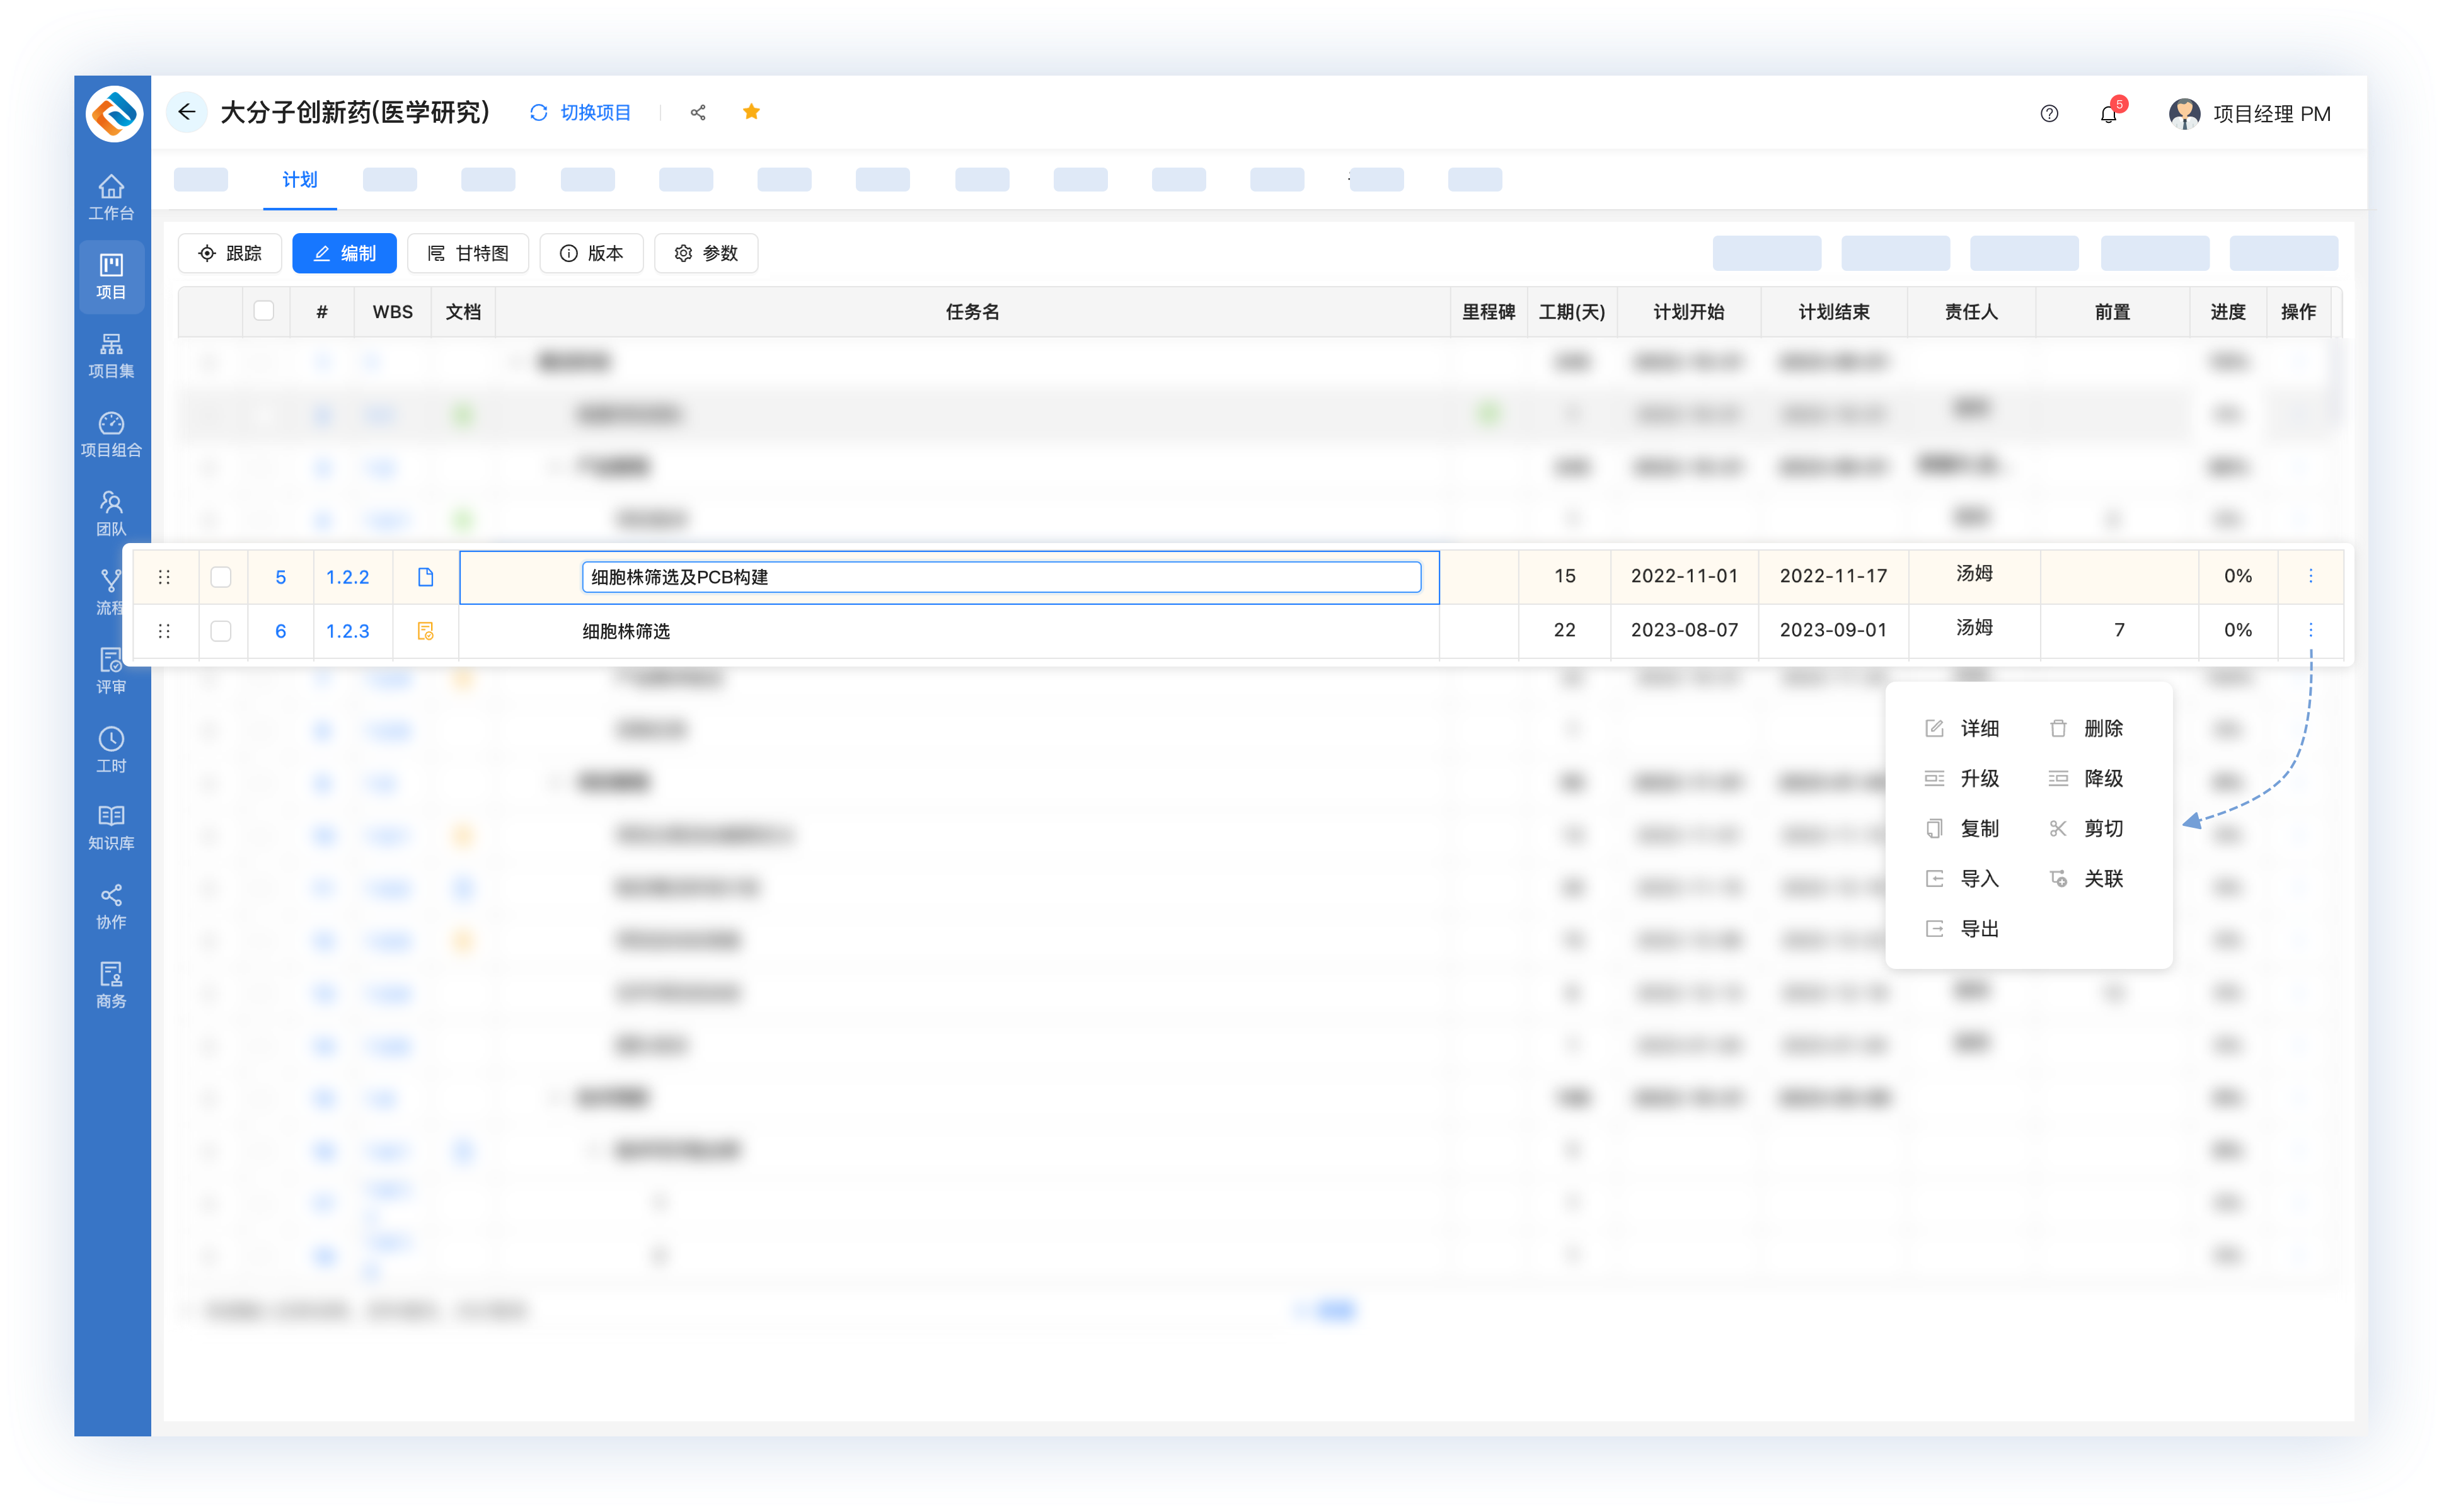
Task: Open 工时 in the sidebar
Action: pos(111,749)
